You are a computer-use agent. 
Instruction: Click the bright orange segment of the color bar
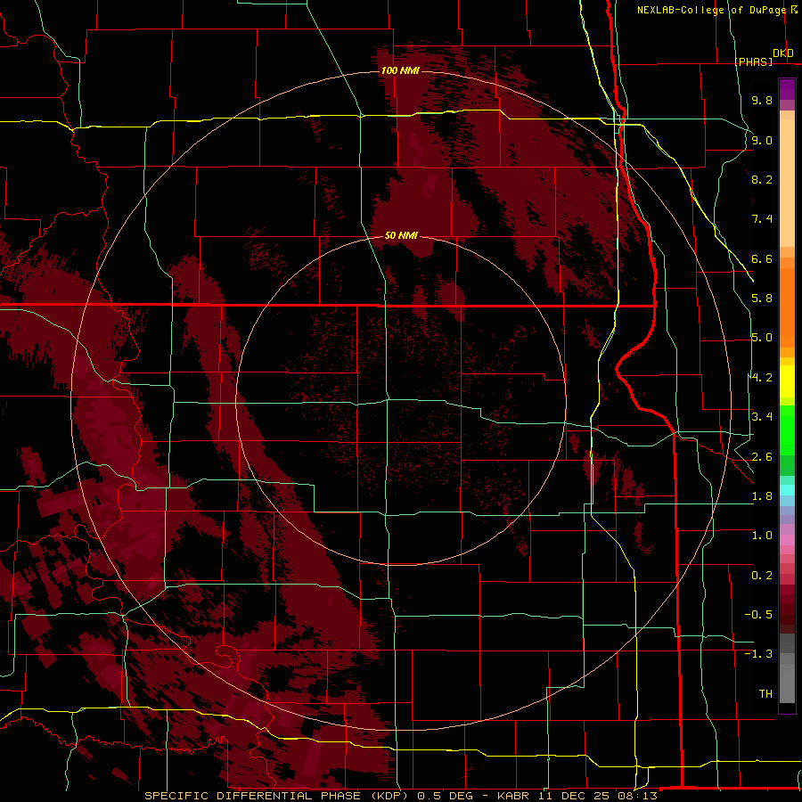pos(787,307)
